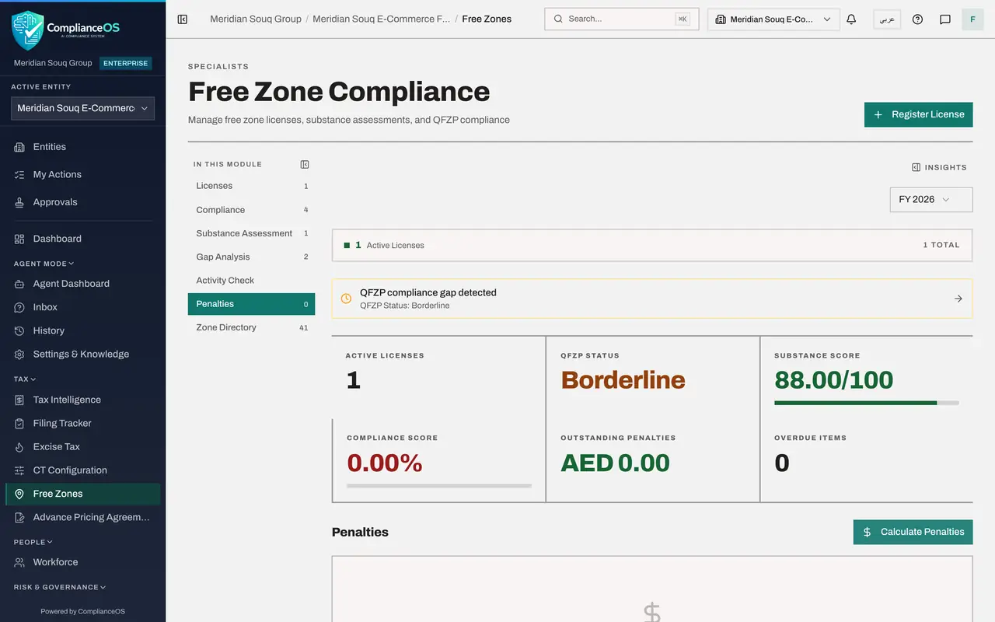Collapse the Risk & Governance section
Image resolution: width=995 pixels, height=622 pixels.
[x=60, y=587]
